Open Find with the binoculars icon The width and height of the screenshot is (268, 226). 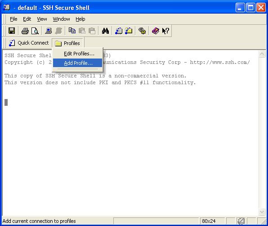105,31
